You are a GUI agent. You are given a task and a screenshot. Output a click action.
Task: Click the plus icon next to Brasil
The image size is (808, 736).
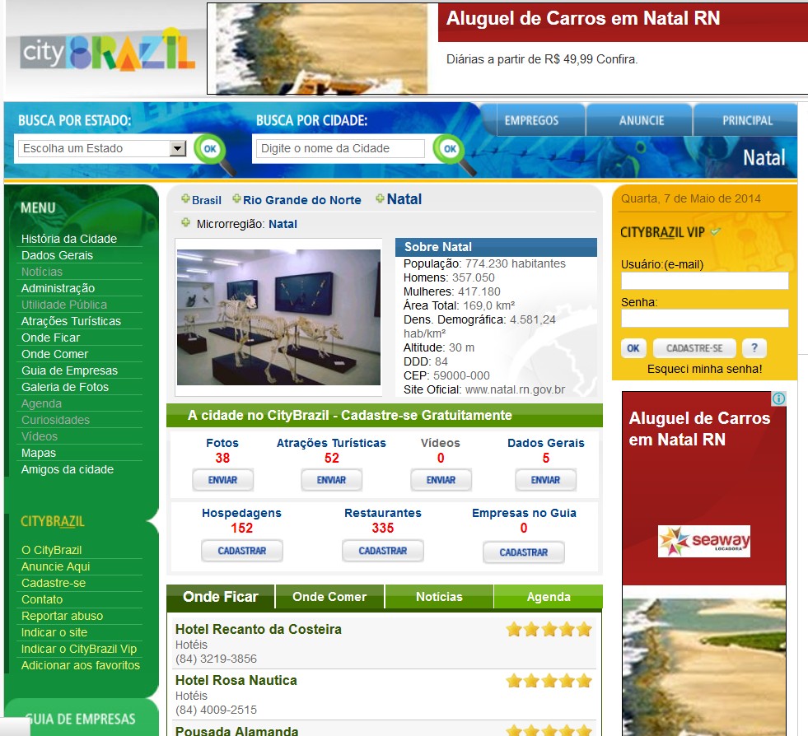(185, 199)
